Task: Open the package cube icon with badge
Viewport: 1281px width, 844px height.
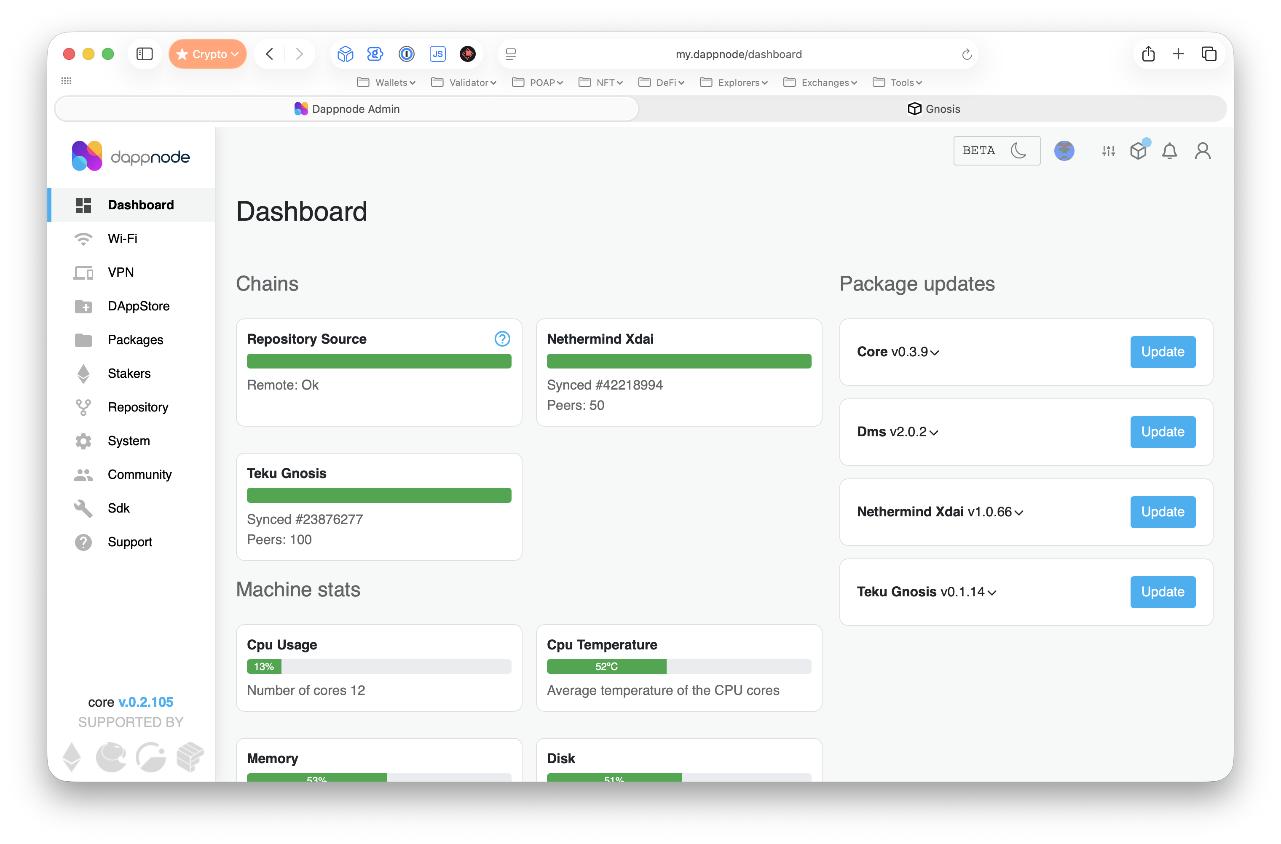Action: (x=1139, y=150)
